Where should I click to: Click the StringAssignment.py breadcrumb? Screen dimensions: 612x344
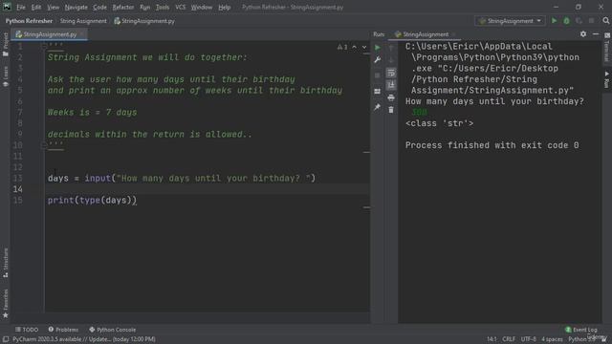tap(144, 21)
